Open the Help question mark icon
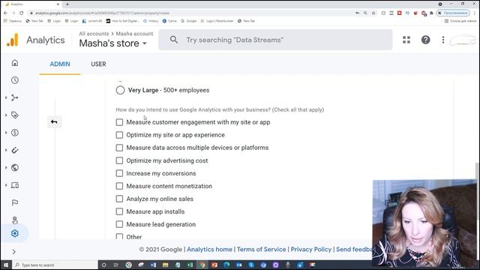This screenshot has width=480, height=270. click(425, 40)
